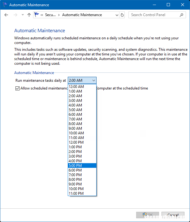
Task: Select the 6:00 AM entry
Action: 82,115
